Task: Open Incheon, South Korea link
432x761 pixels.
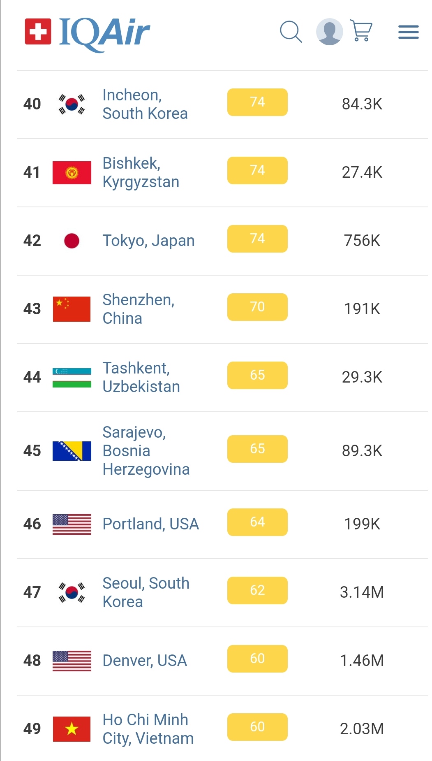Action: [145, 104]
